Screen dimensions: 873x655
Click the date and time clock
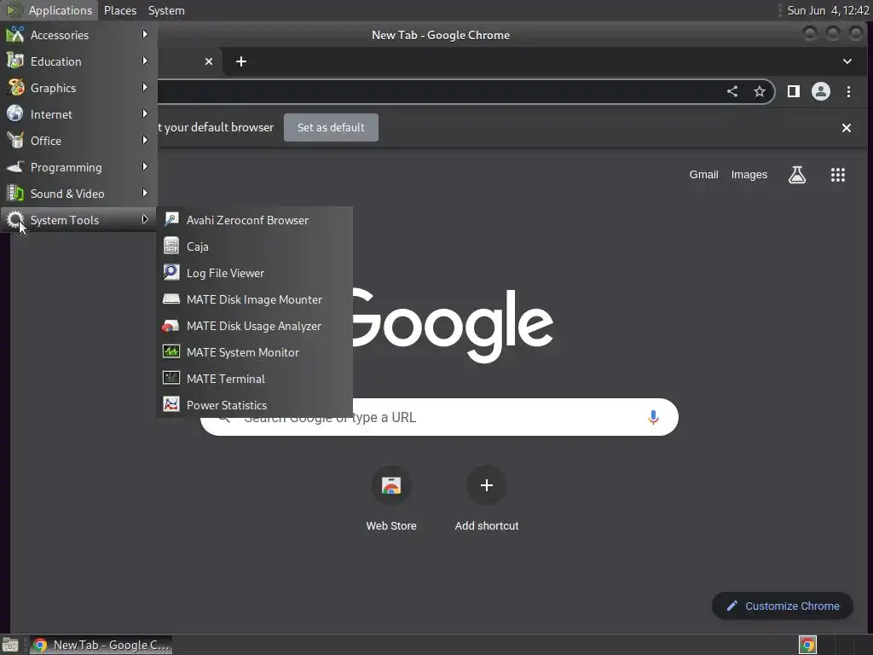click(828, 10)
